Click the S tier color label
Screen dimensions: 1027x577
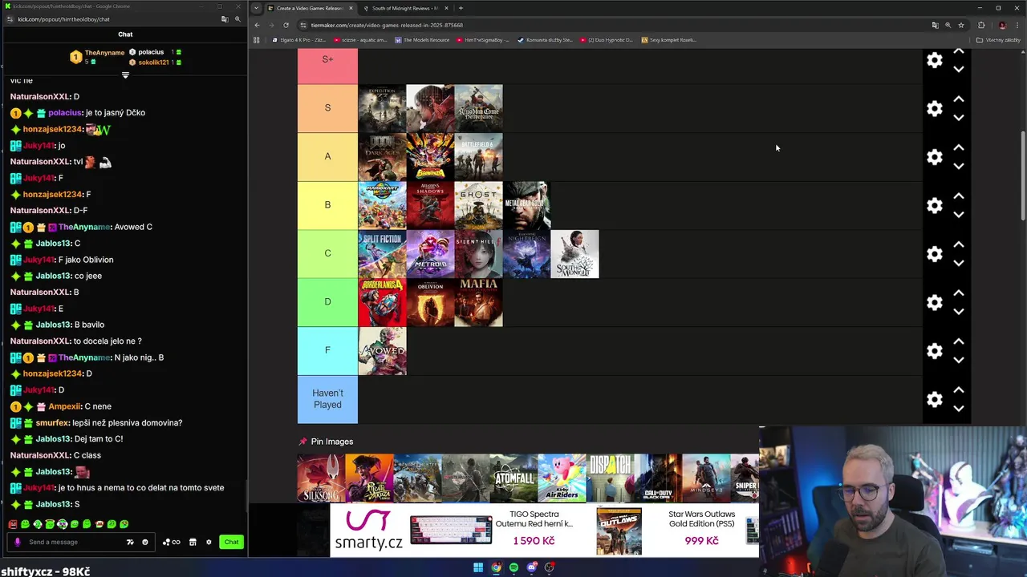point(327,108)
